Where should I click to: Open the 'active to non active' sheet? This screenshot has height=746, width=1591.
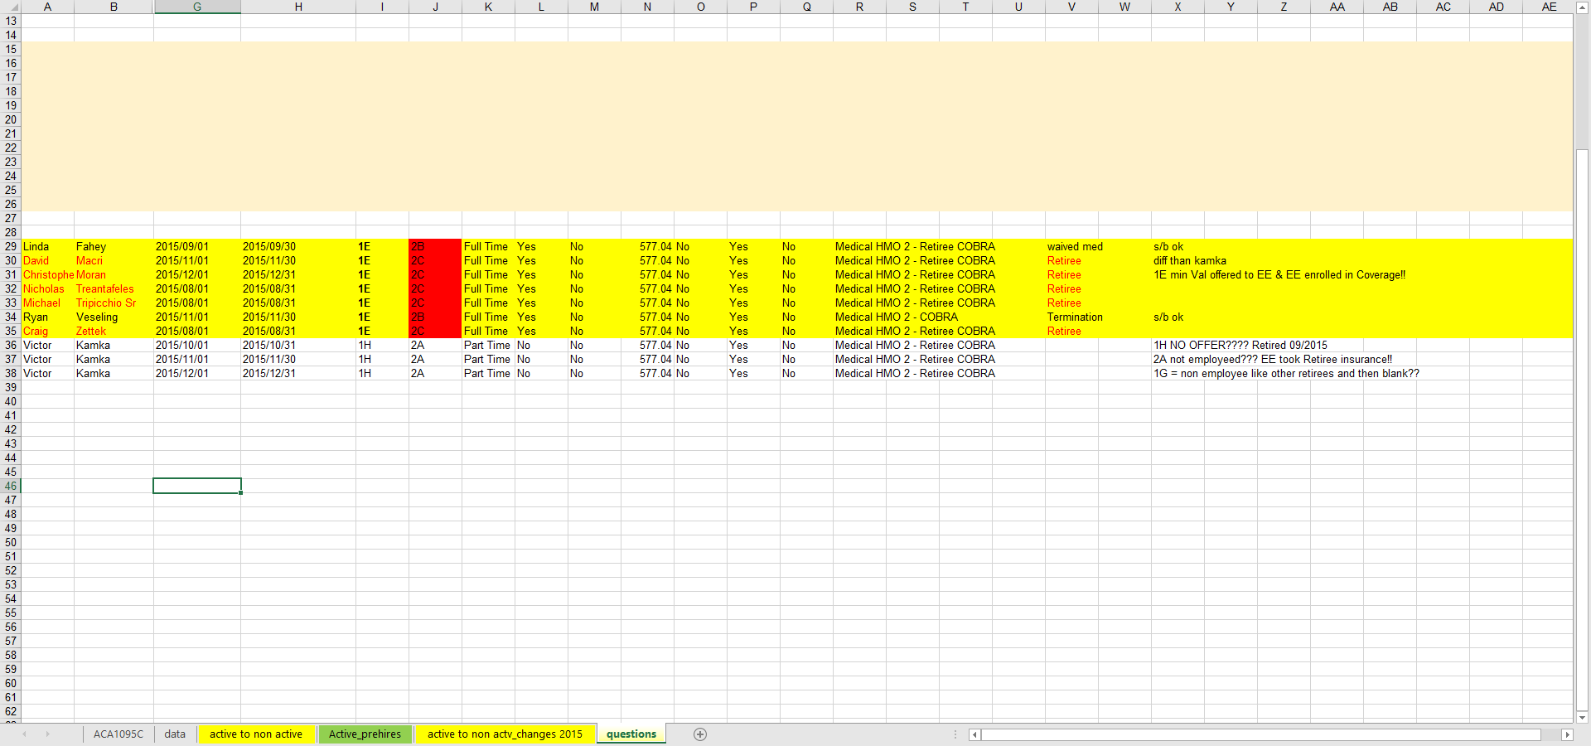(255, 734)
